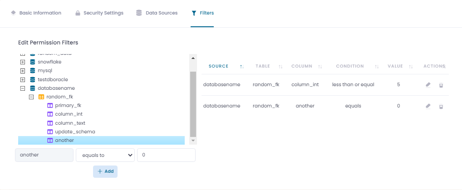Open the Security Settings tab
This screenshot has height=190, width=462.
(99, 13)
